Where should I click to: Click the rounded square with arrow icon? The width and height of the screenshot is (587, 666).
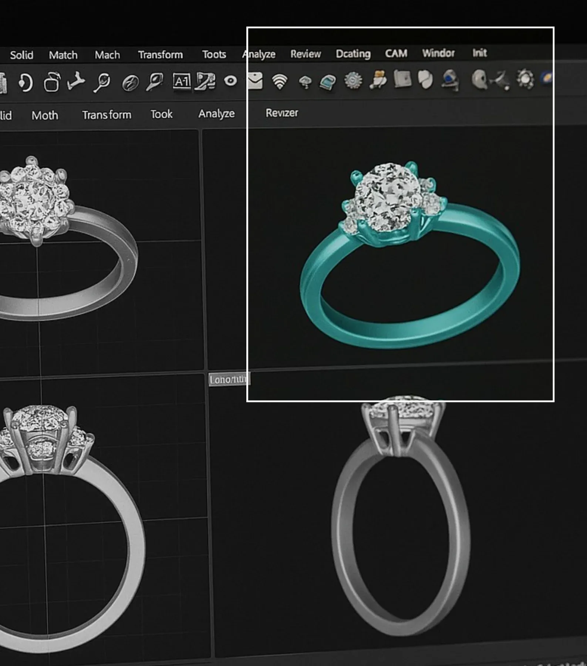(52, 82)
